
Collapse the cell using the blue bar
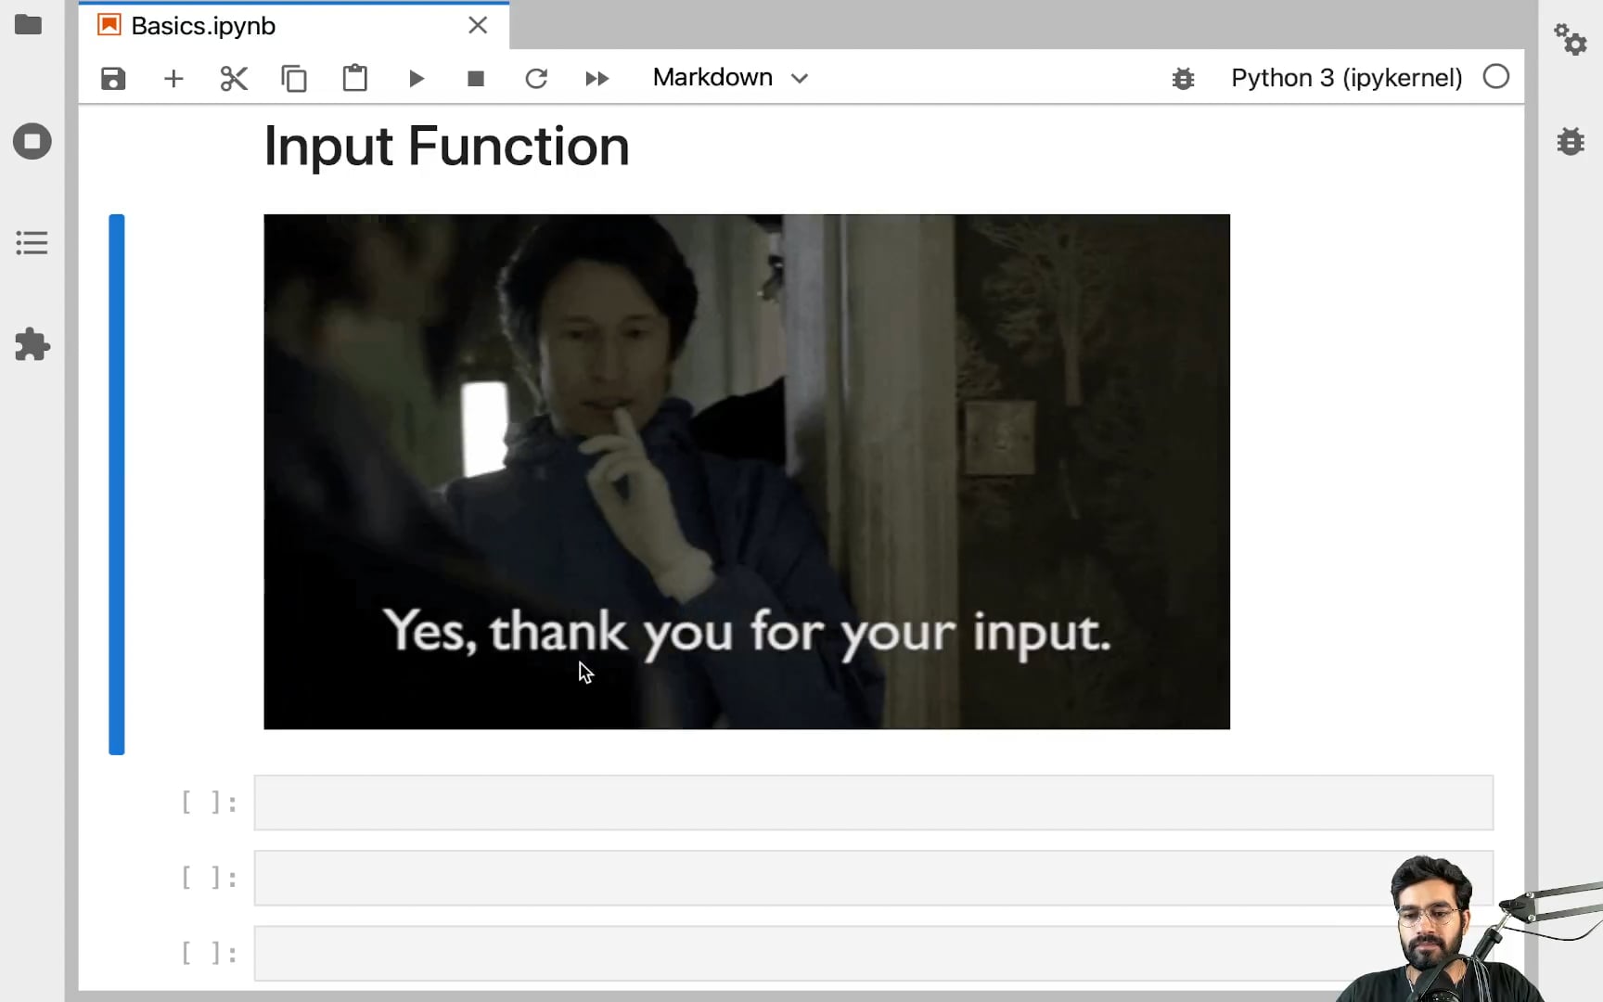117,484
